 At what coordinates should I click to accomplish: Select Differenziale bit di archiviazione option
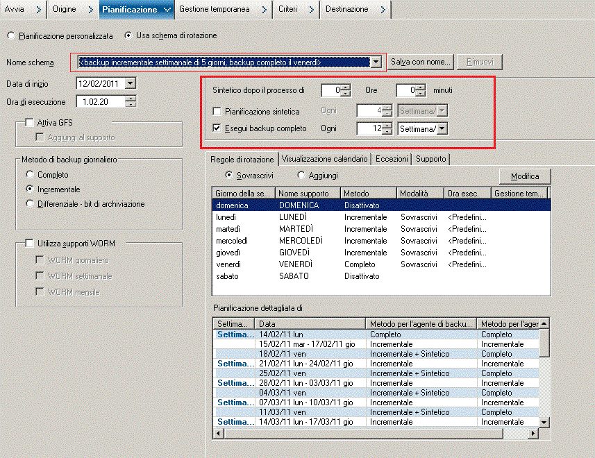(x=30, y=203)
